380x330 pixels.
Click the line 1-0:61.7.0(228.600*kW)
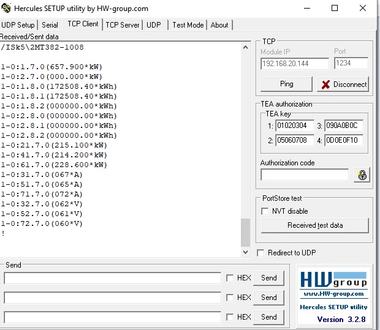tap(54, 165)
